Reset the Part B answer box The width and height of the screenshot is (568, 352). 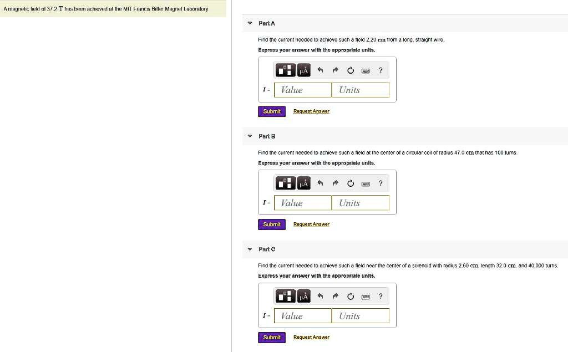point(351,183)
